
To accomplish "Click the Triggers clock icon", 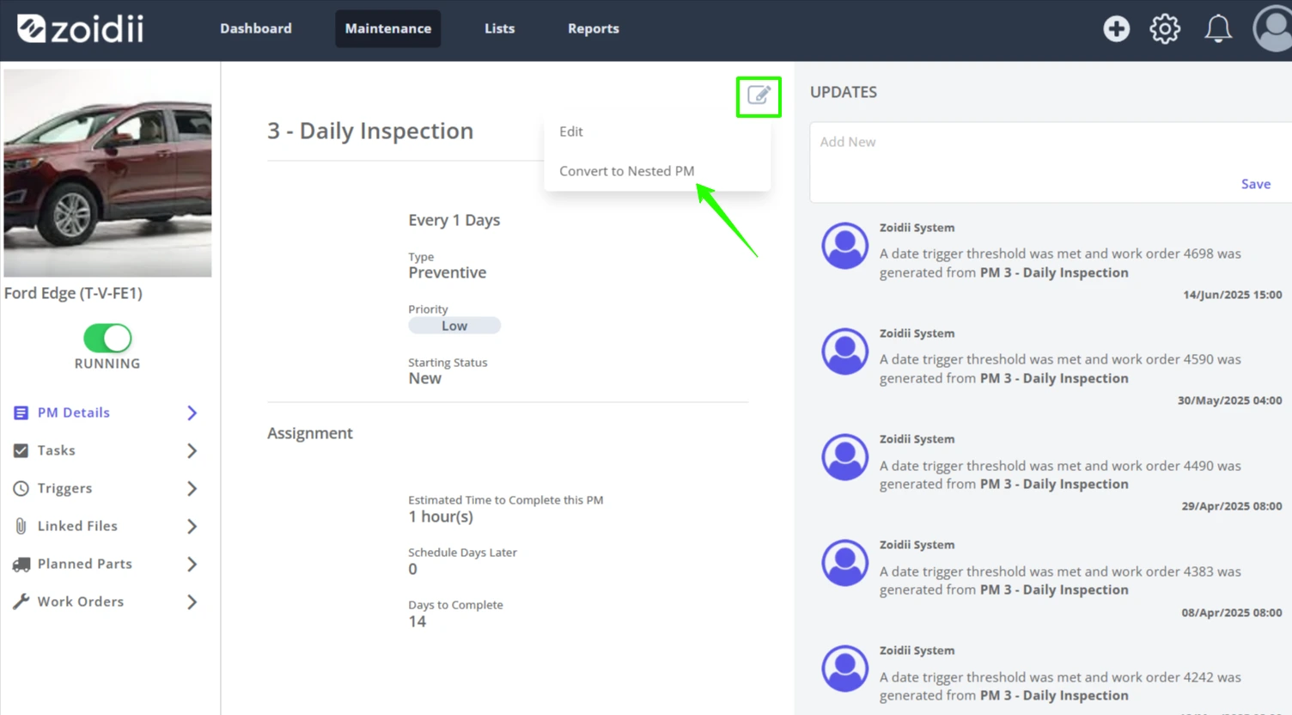I will pyautogui.click(x=21, y=488).
